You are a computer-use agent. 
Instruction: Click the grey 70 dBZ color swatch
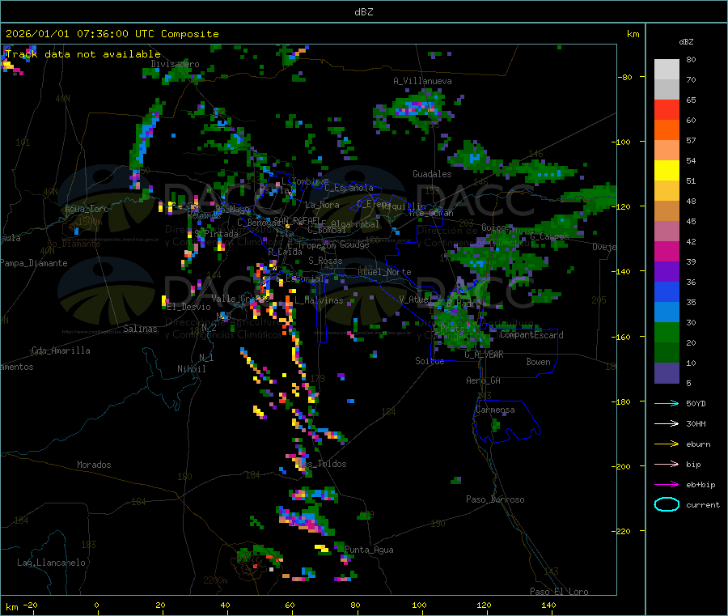667,90
